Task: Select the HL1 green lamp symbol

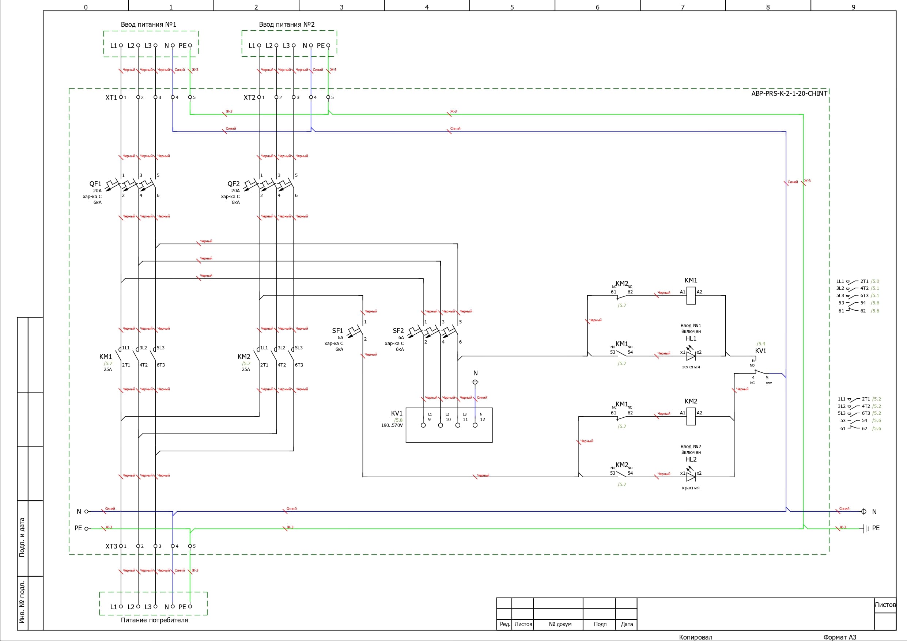Action: pos(691,356)
